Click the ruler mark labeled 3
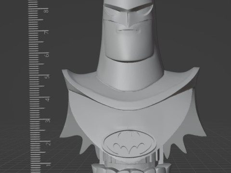The image size is (231, 173). [x=48, y=121]
